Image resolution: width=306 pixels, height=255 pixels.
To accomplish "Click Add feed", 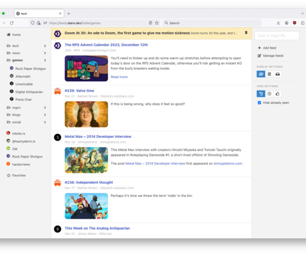I will pyautogui.click(x=269, y=48).
